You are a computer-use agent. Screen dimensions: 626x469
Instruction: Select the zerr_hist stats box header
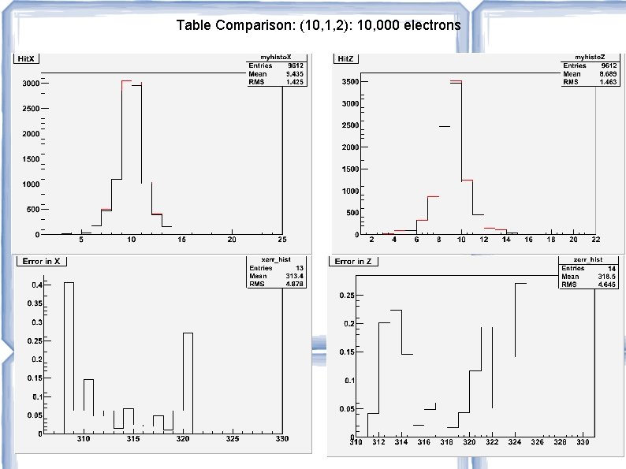588,259
